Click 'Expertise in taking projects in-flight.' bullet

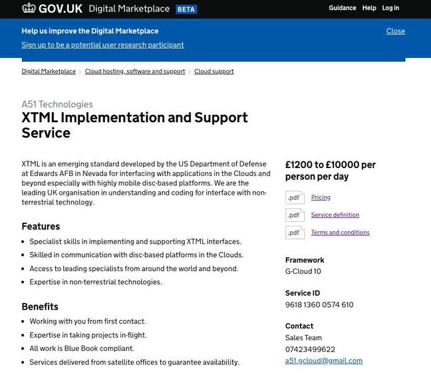tap(88, 335)
